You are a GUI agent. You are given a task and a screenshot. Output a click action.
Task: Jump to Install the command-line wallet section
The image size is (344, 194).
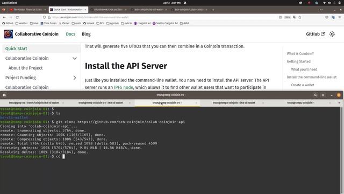(x=312, y=77)
